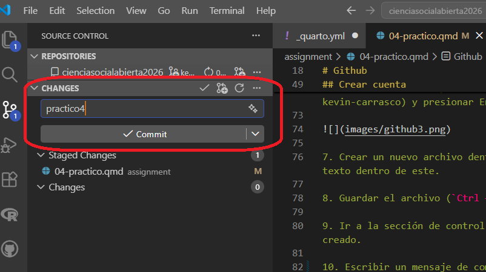Open the R extension sidebar icon
Screen dimensions: 486x272
[x=10, y=213]
